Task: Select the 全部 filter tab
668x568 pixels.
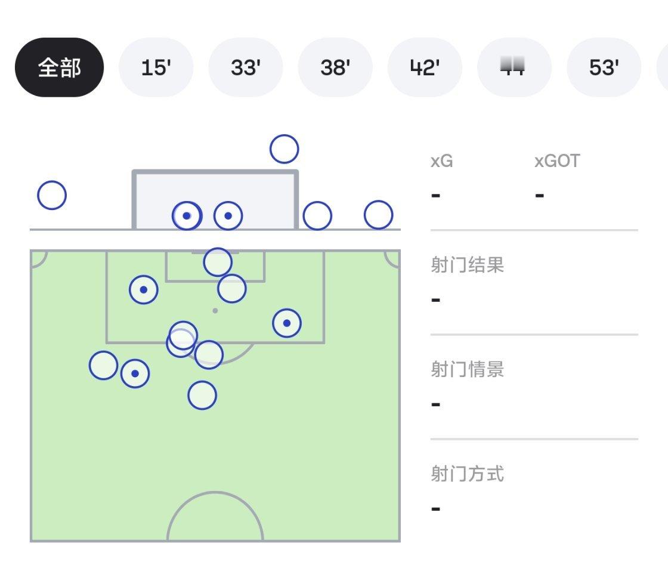Action: point(59,67)
